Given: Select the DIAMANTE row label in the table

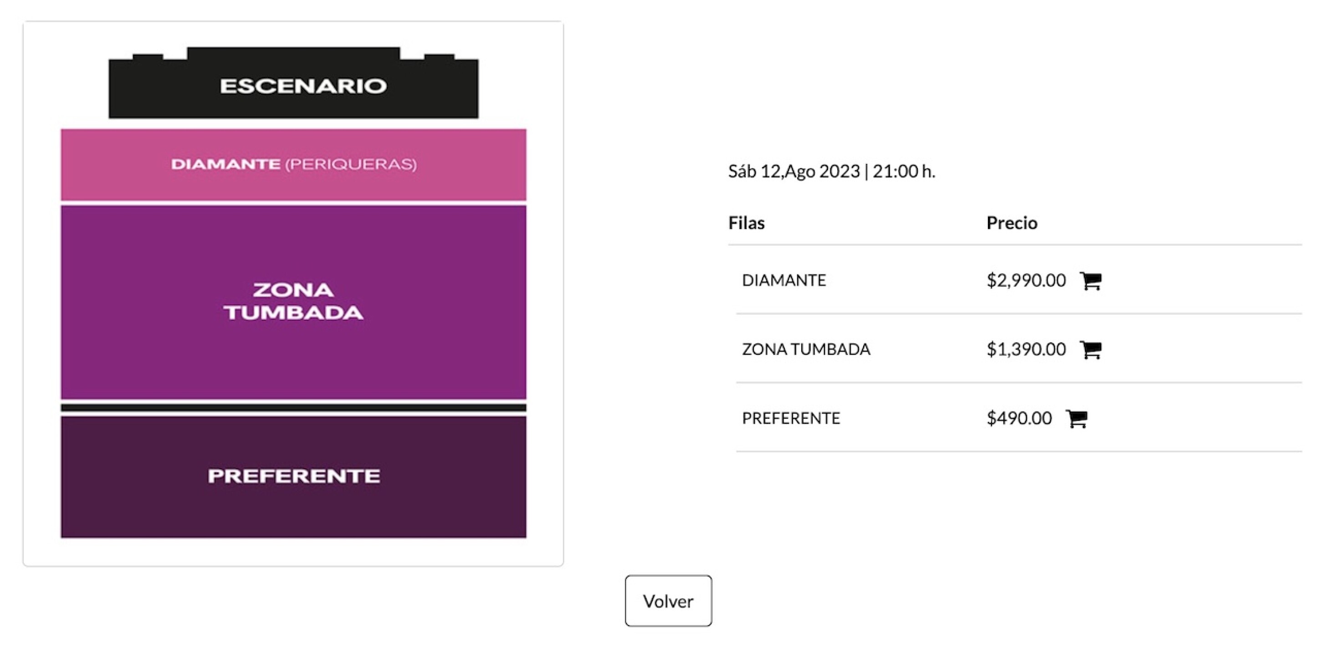Looking at the screenshot, I should pos(783,280).
